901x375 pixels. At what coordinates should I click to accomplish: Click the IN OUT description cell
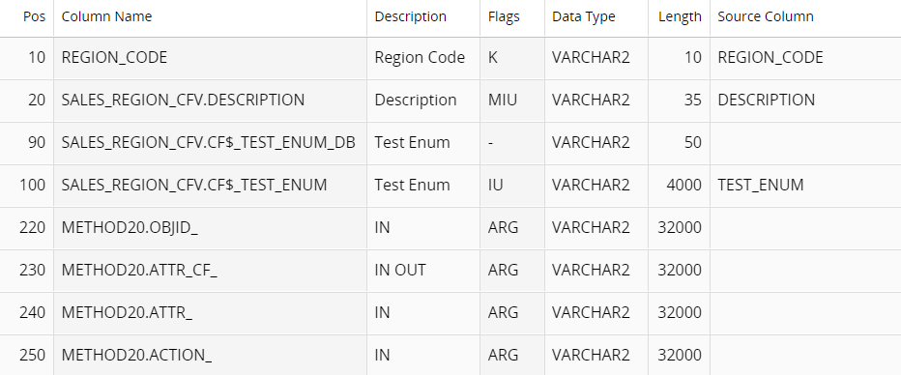point(423,270)
